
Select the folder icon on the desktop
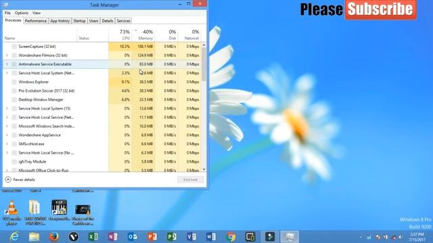click(x=35, y=213)
